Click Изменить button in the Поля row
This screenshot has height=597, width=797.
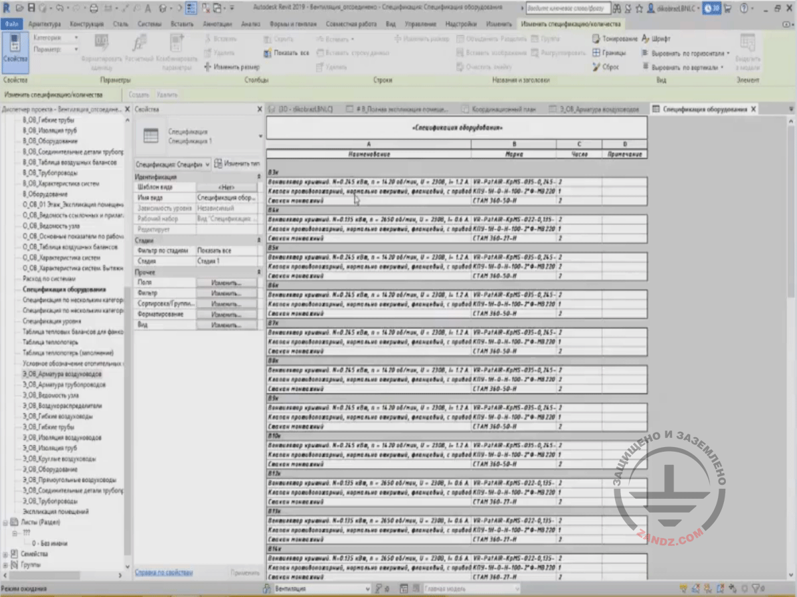[226, 283]
